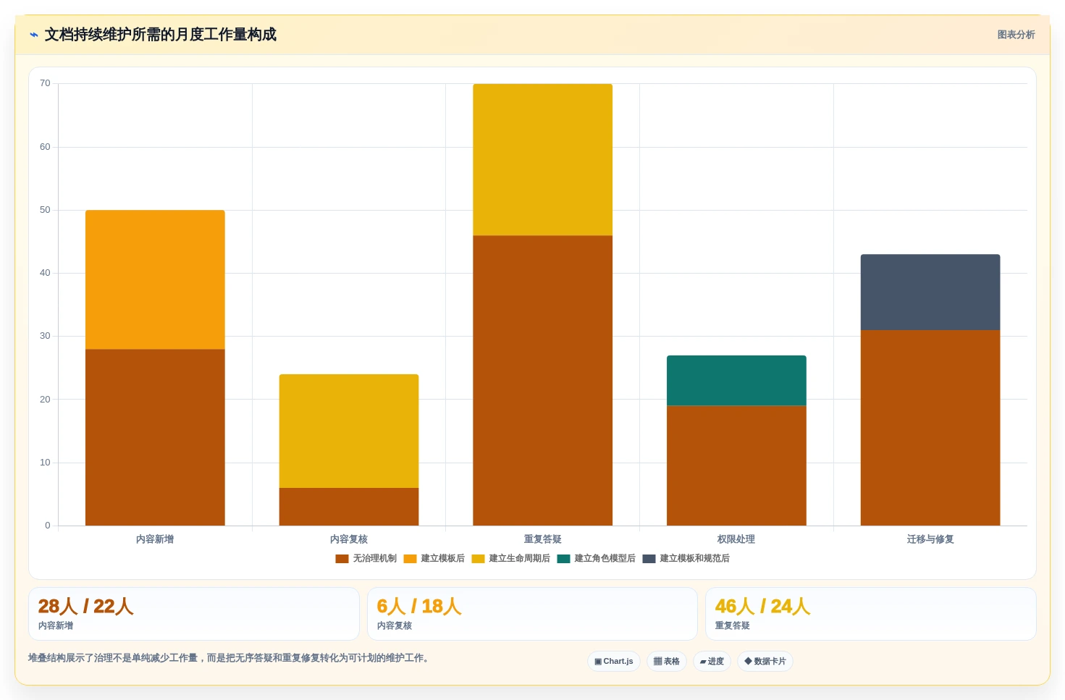Click the brown bottom segment of 内容新增 bar
The width and height of the screenshot is (1065, 700).
[155, 437]
